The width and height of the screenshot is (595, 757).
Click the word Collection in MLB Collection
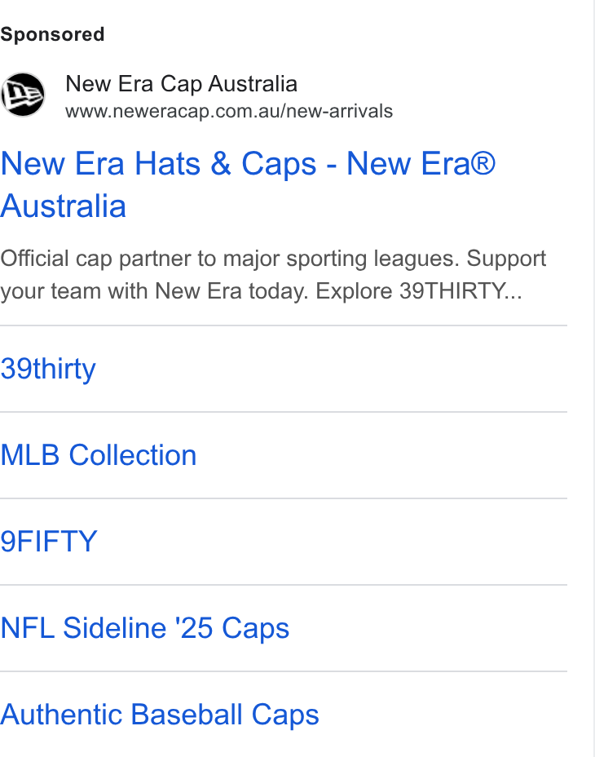click(133, 455)
